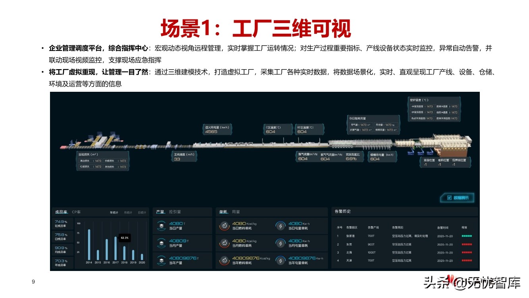Click green severity indicator for 张家港 alarm
The height and width of the screenshot is (298, 529).
[x=467, y=236]
